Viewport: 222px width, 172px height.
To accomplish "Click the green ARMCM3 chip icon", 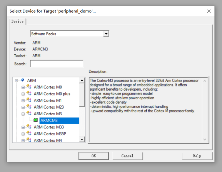I will coord(35,120).
